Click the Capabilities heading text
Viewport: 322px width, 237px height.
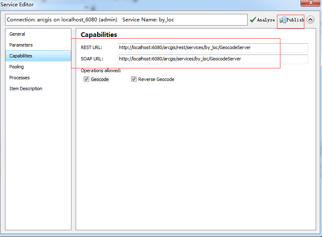click(x=99, y=35)
